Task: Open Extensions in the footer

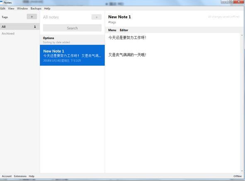Action: (x=20, y=176)
